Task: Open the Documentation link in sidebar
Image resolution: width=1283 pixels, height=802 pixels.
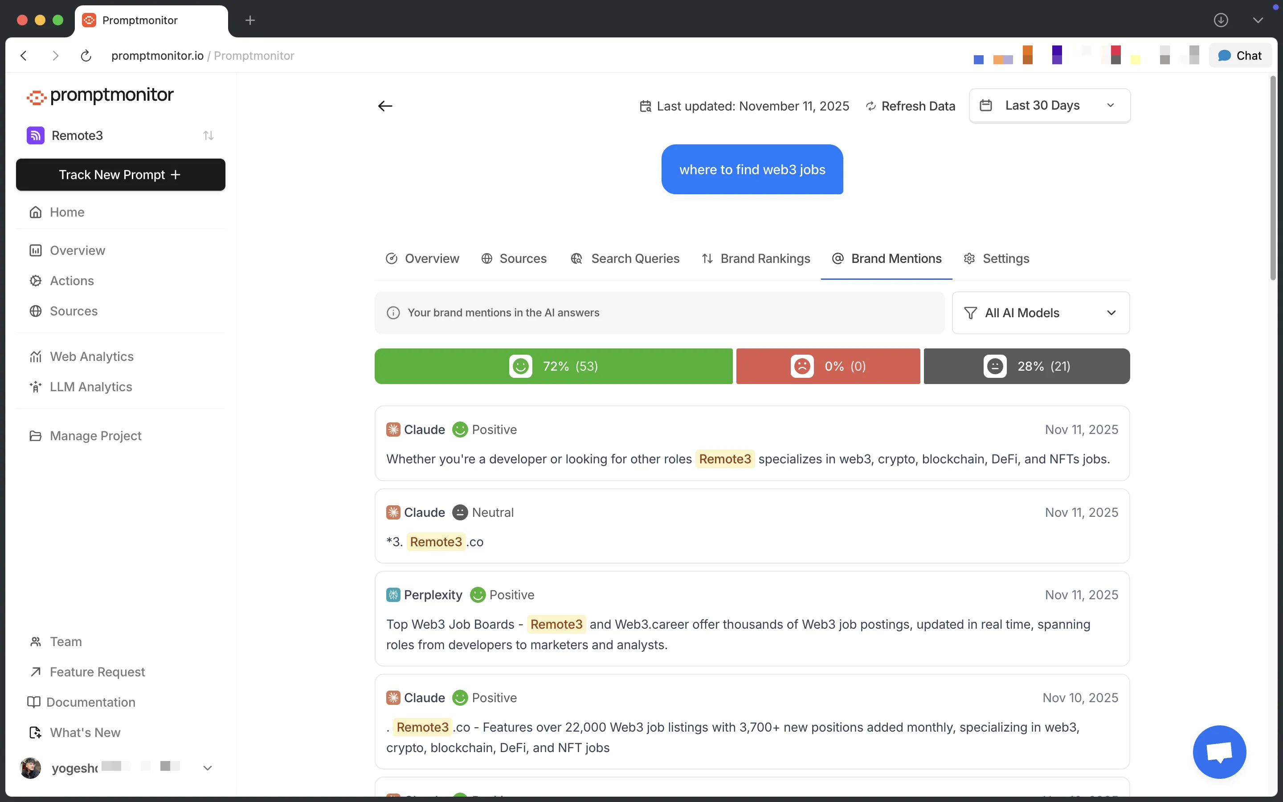Action: coord(92,702)
